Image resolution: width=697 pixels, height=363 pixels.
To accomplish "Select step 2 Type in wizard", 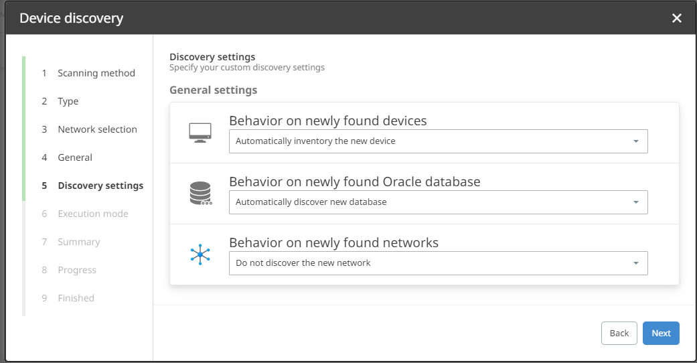I will tap(68, 101).
